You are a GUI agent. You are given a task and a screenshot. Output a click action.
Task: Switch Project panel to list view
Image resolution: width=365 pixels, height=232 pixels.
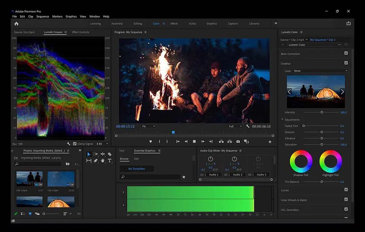point(23,214)
